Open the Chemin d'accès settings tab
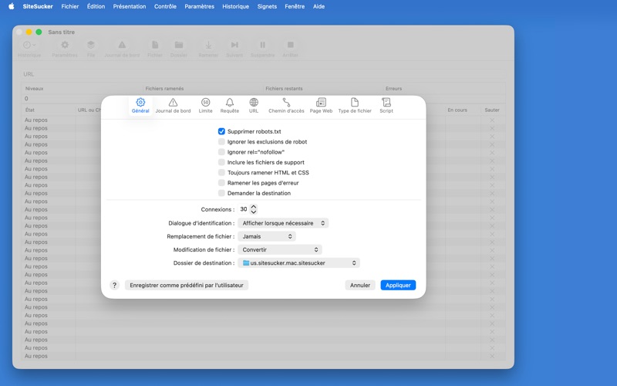617x386 pixels. pyautogui.click(x=286, y=106)
